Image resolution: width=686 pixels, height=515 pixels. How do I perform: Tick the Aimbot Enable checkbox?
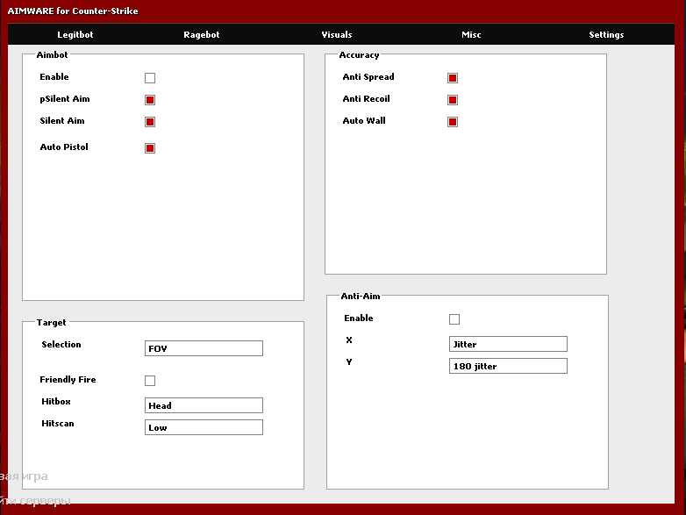pyautogui.click(x=150, y=78)
